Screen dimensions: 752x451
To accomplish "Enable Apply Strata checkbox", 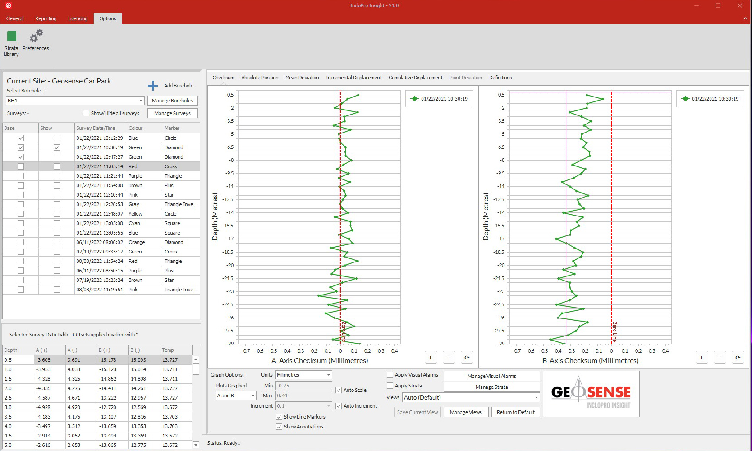I will [x=390, y=386].
